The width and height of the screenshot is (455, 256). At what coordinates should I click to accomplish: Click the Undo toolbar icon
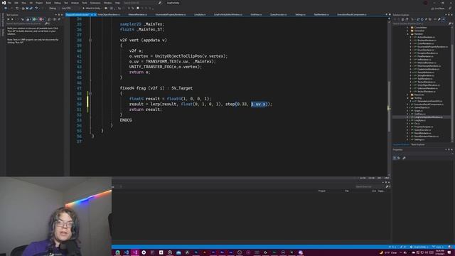pos(36,8)
